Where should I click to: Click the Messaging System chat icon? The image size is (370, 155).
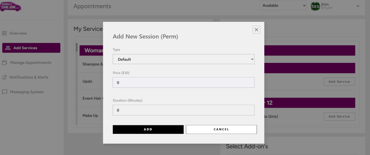click(x=5, y=92)
